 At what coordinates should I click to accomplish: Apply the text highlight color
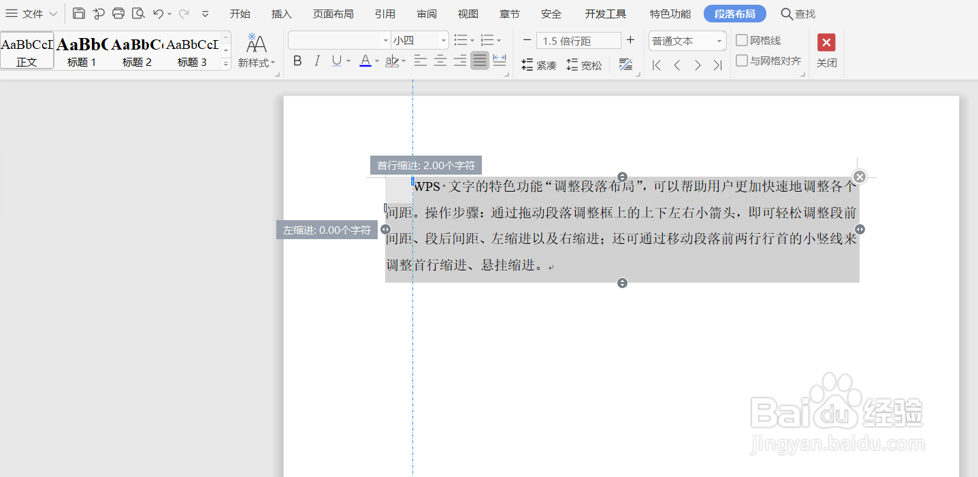(392, 61)
